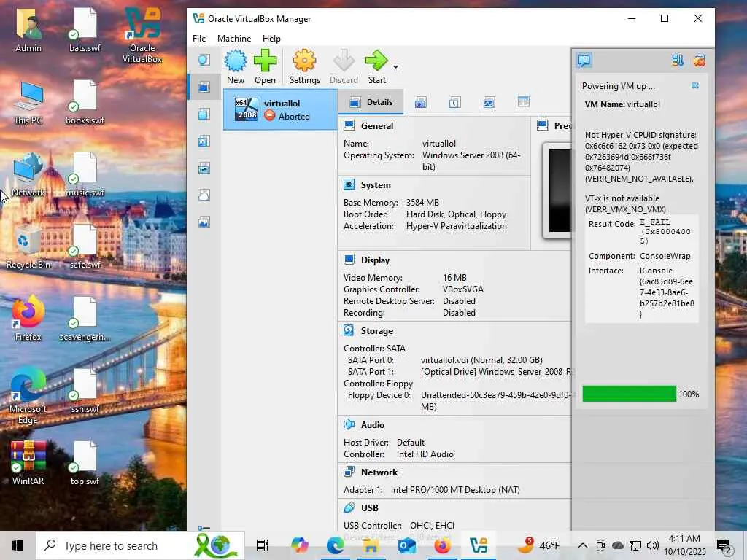Select the Recycle Bin desktop icon
The height and width of the screenshot is (560, 747).
pyautogui.click(x=28, y=246)
